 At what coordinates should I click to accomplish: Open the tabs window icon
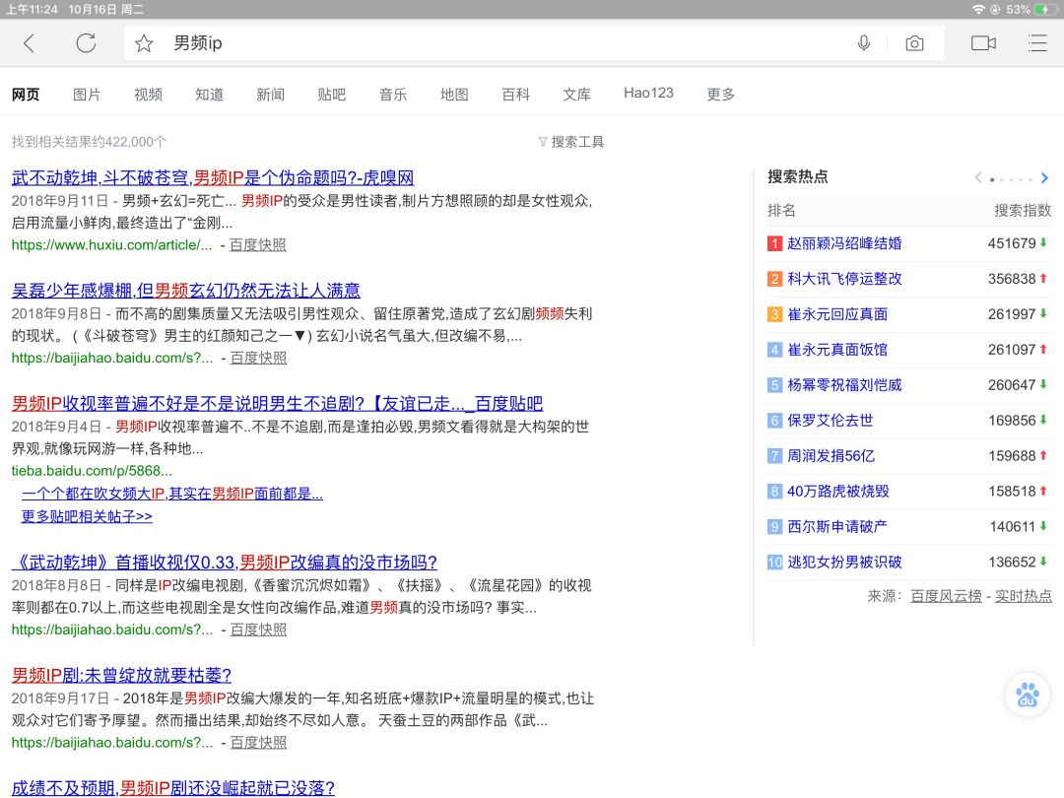[983, 43]
